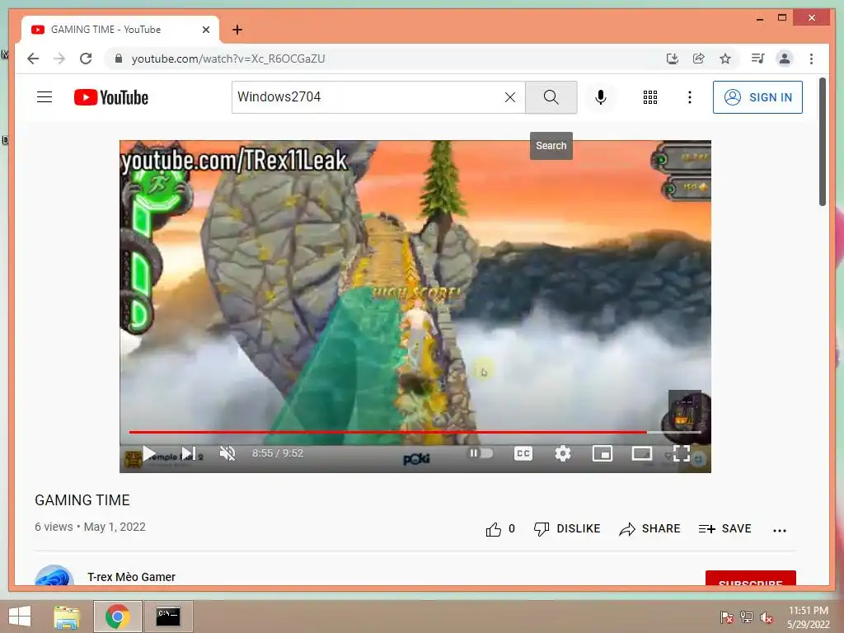844x633 pixels.
Task: View site info lock icon
Action: coord(119,59)
